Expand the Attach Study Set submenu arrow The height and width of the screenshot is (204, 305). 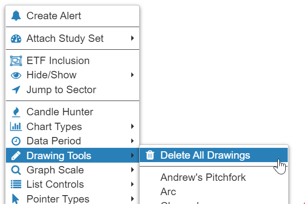tap(133, 38)
